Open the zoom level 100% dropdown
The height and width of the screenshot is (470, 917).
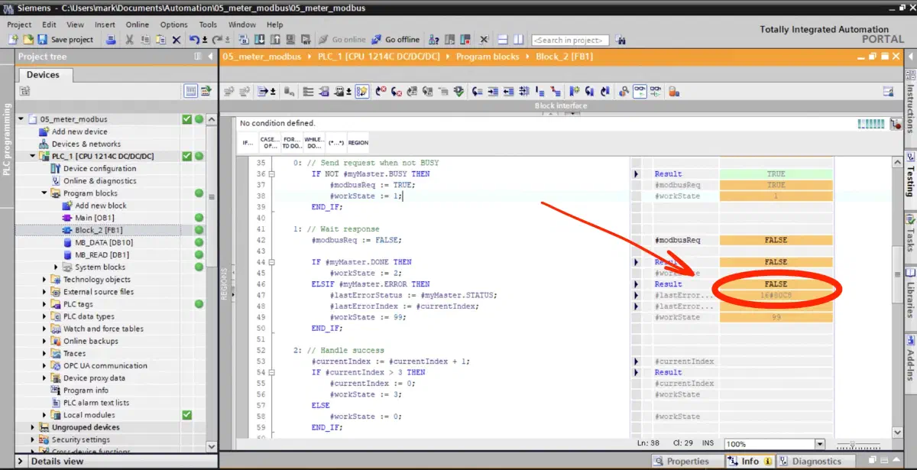point(820,444)
